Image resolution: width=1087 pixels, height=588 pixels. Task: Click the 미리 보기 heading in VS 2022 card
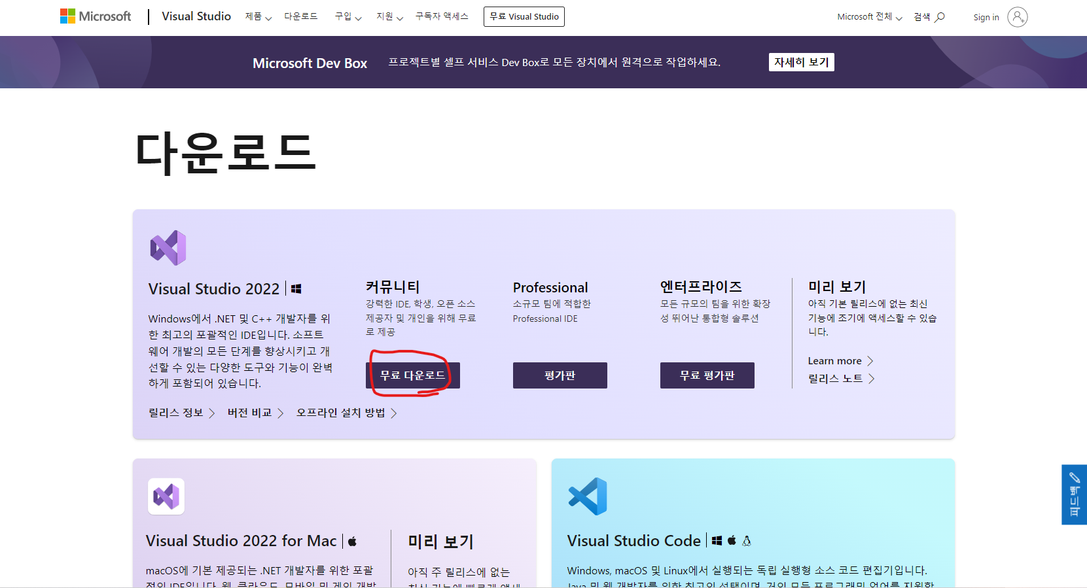click(x=837, y=287)
